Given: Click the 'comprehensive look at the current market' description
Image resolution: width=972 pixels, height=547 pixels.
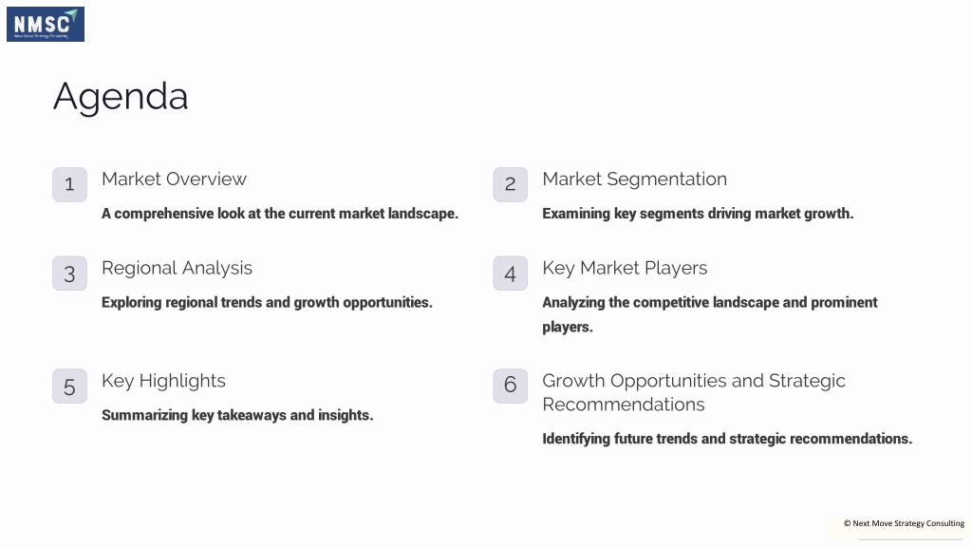Looking at the screenshot, I should click(x=280, y=214).
